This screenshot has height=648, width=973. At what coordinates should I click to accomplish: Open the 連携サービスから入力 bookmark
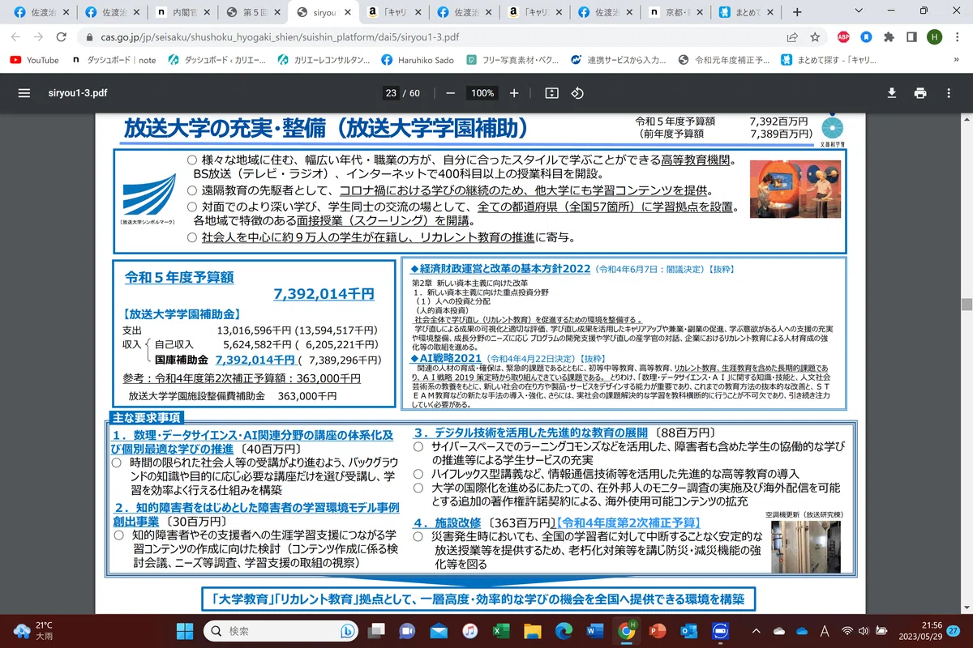pos(619,60)
